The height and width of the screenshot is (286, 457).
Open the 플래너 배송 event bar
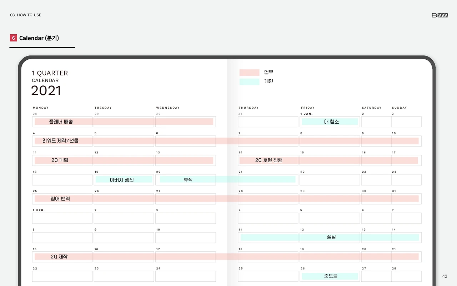click(63, 122)
